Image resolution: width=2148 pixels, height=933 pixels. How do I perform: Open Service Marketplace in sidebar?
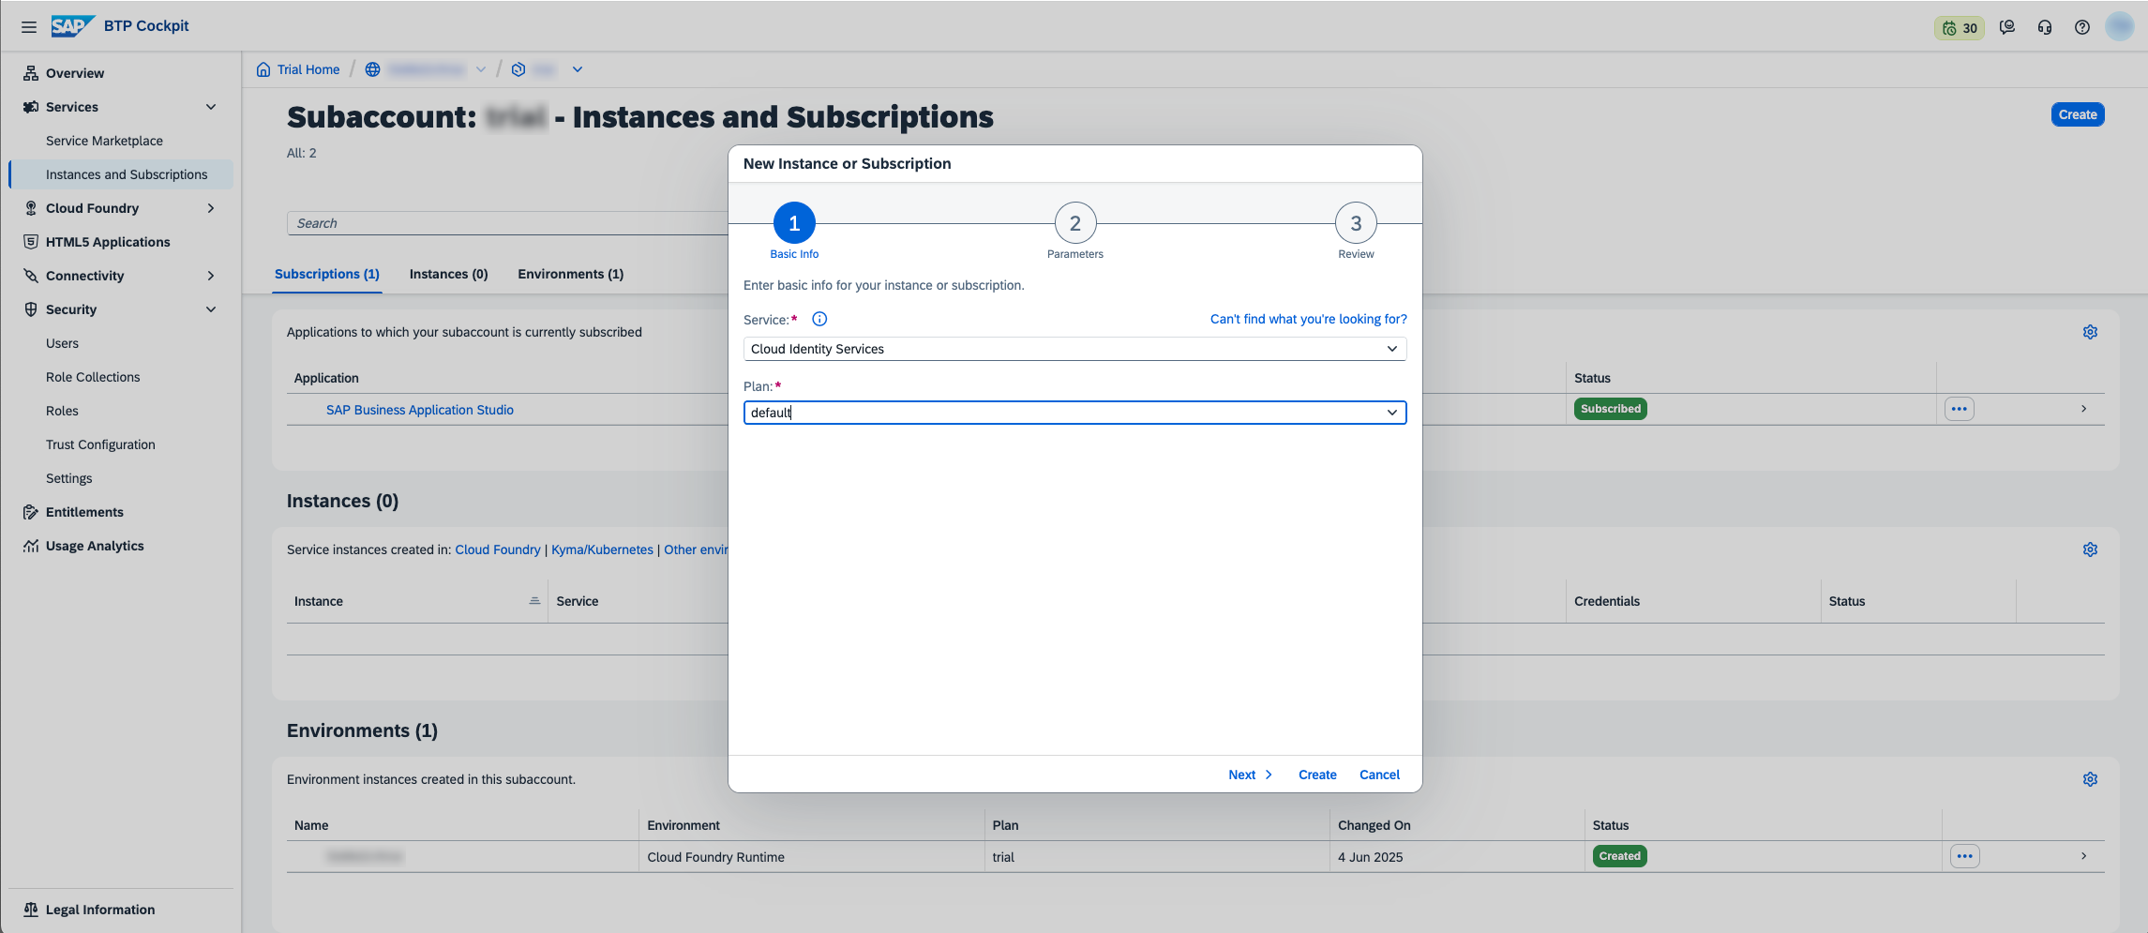point(104,141)
